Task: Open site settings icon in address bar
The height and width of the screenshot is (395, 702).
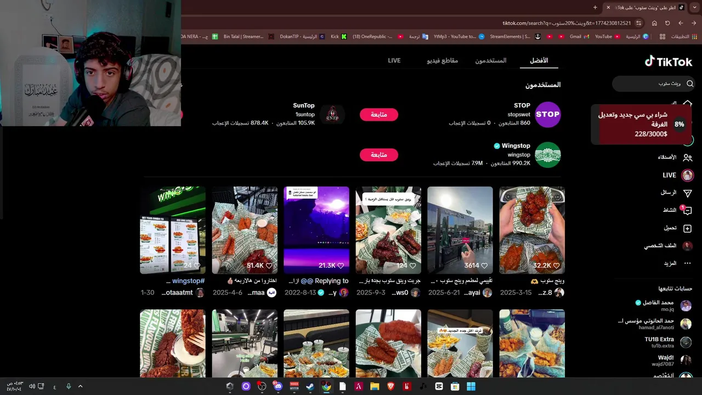Action: click(x=639, y=23)
